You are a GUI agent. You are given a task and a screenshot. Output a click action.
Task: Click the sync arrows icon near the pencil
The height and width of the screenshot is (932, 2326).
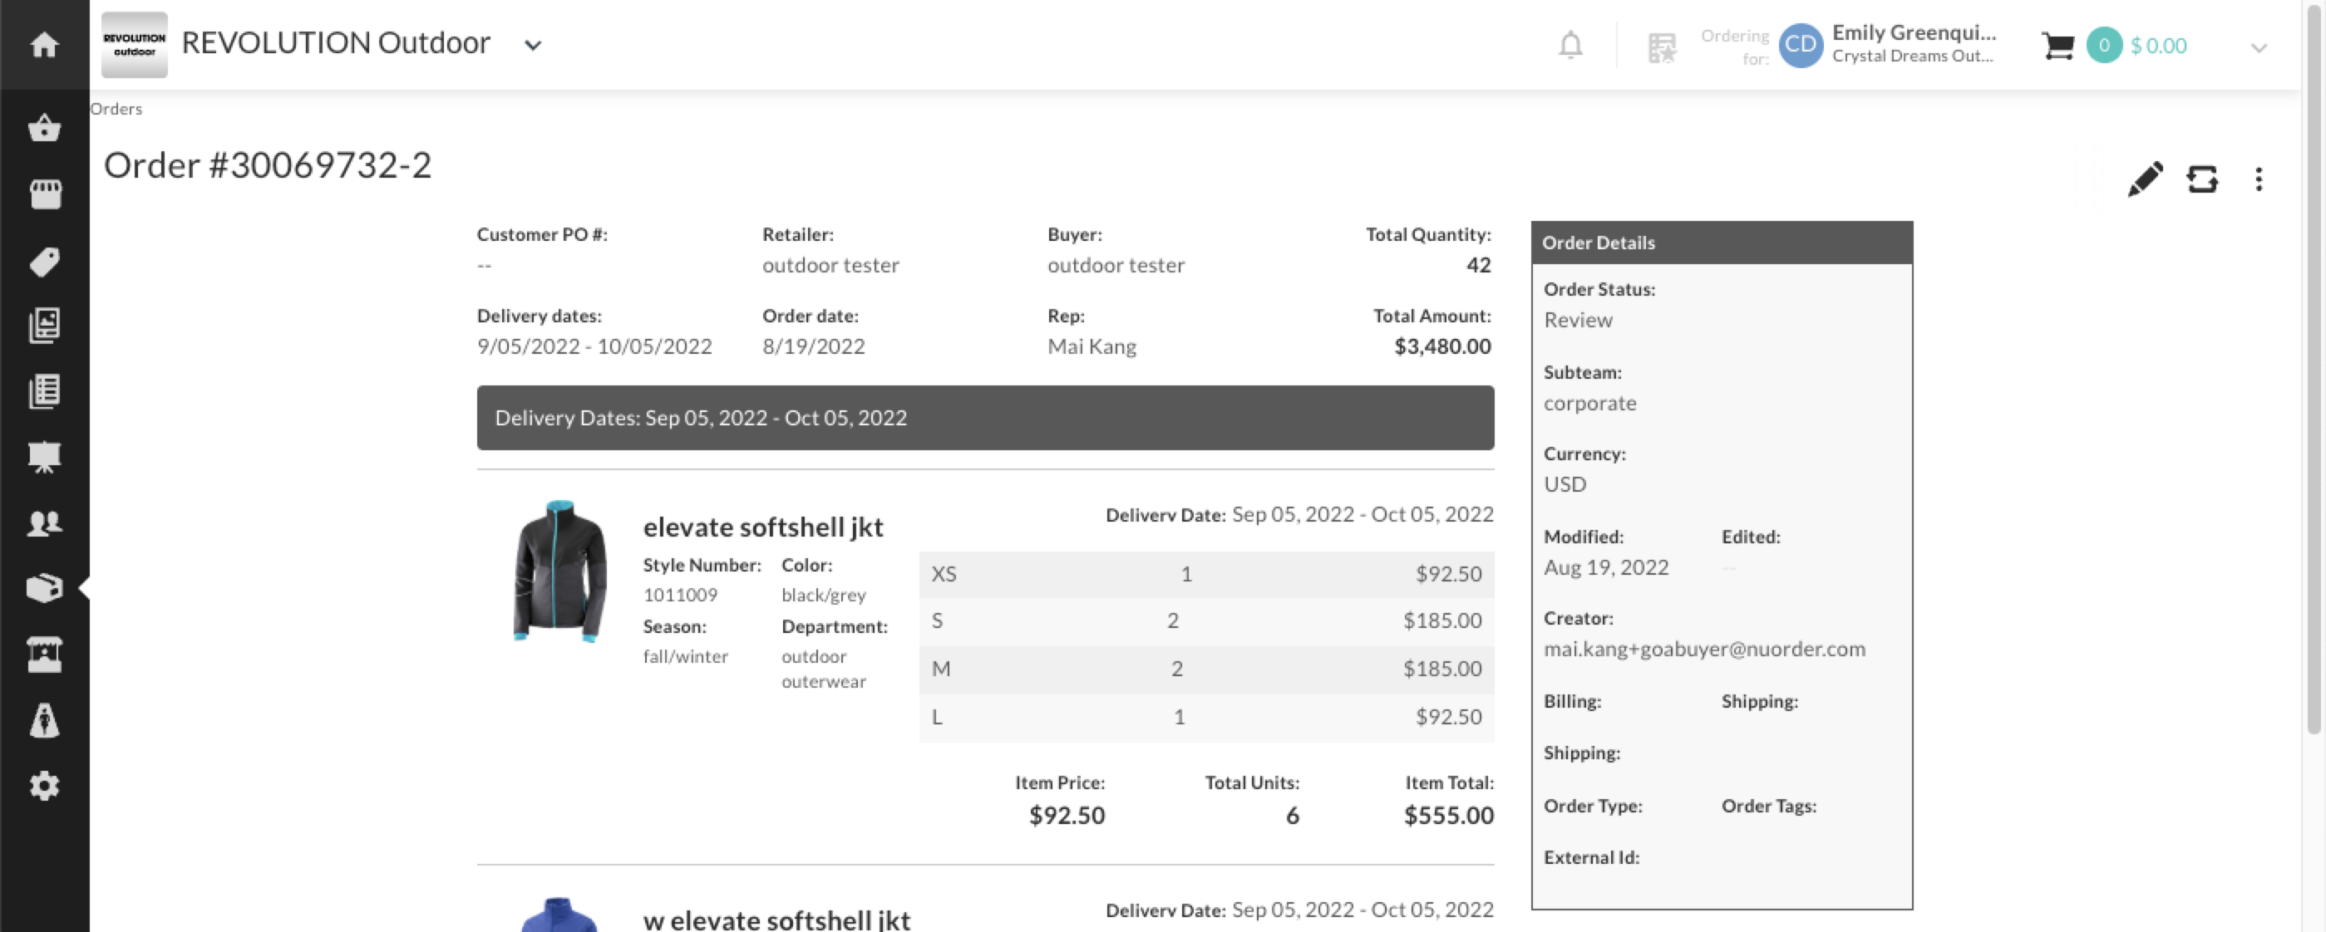(2203, 179)
